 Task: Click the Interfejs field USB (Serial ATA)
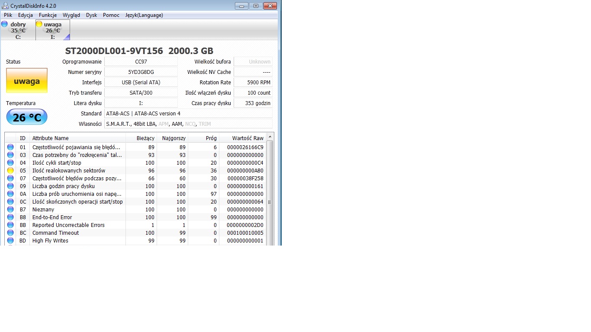(141, 83)
